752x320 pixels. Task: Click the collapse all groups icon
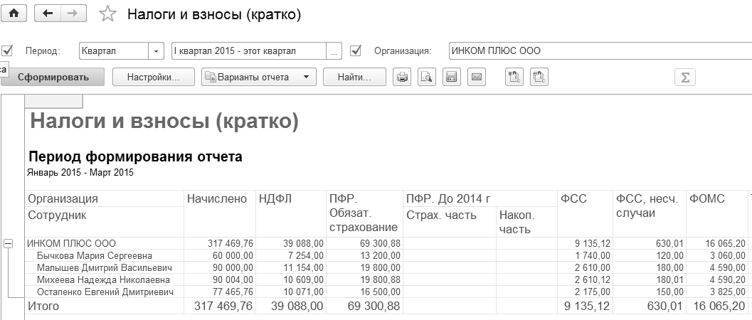[x=539, y=77]
